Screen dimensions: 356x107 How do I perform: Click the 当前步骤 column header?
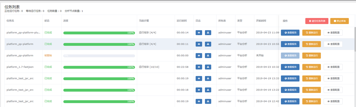(144, 21)
